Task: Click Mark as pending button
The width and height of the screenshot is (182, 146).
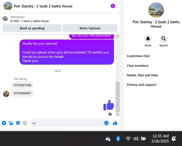Action: pos(32,28)
